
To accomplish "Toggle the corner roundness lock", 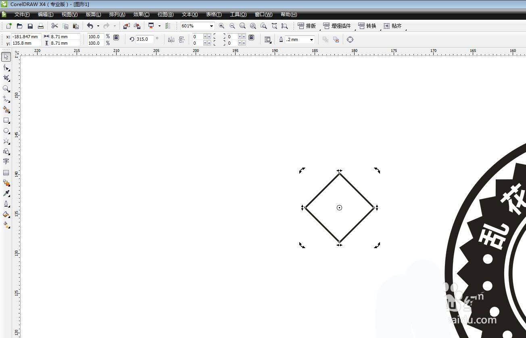I will coord(251,37).
